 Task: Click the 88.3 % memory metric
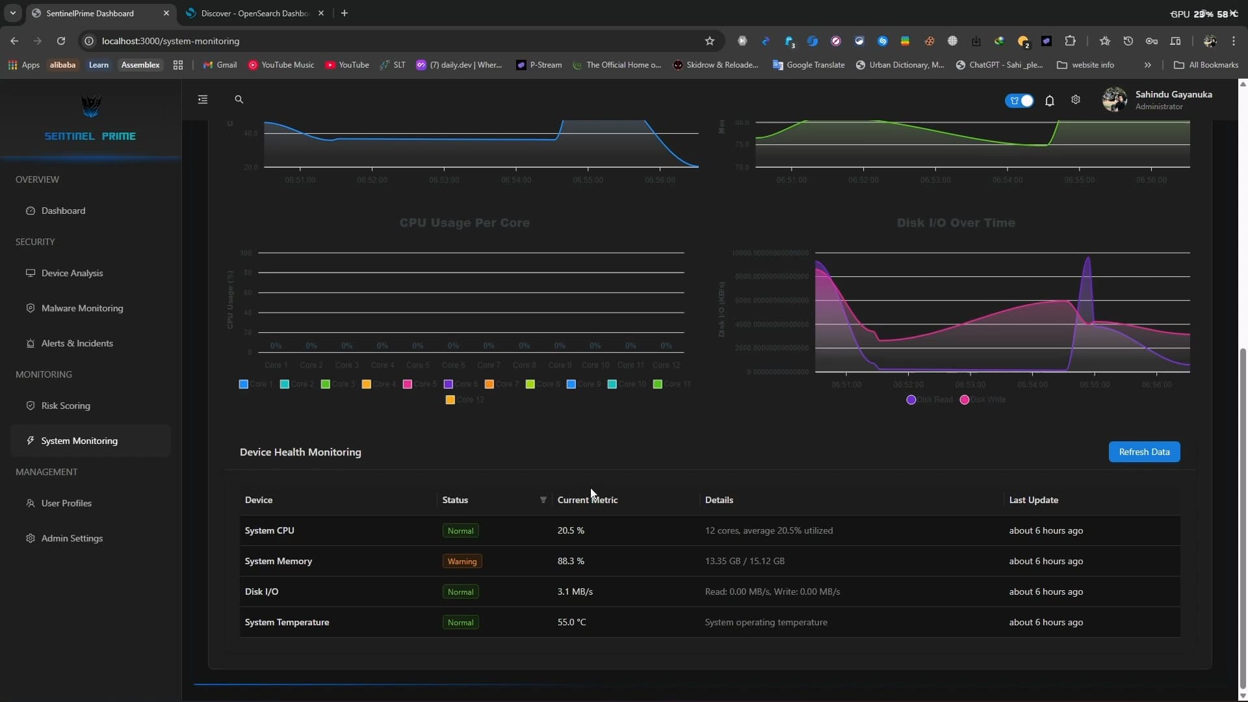pos(571,561)
